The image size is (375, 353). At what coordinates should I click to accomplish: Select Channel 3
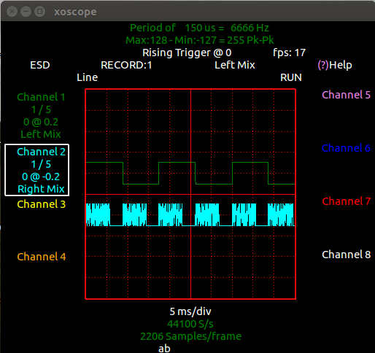(42, 204)
